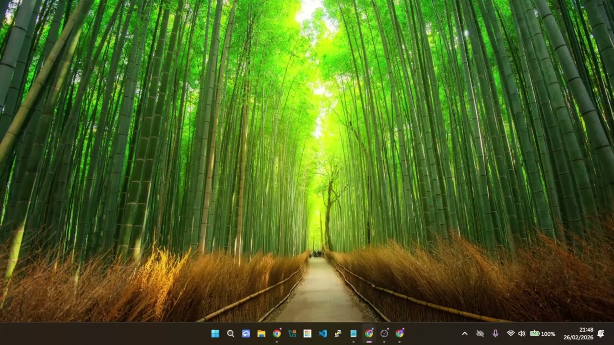Open the Notepad taskbar icon

(x=354, y=333)
